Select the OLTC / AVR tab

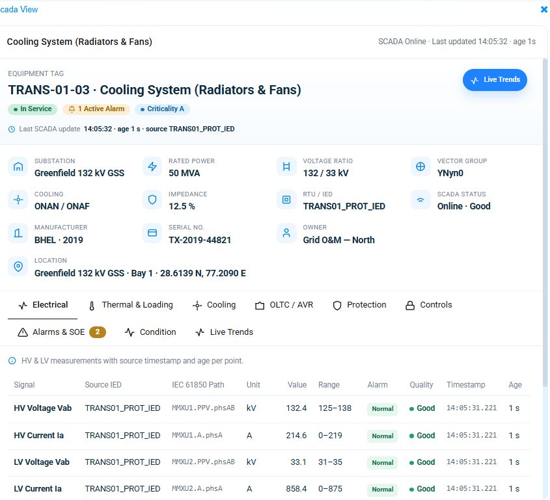[x=284, y=305]
